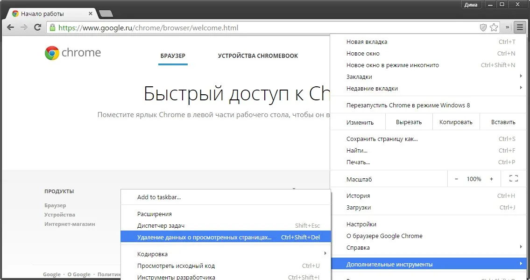Click the Устройства footer link
Viewport: 530px width, 280px height.
pos(59,215)
